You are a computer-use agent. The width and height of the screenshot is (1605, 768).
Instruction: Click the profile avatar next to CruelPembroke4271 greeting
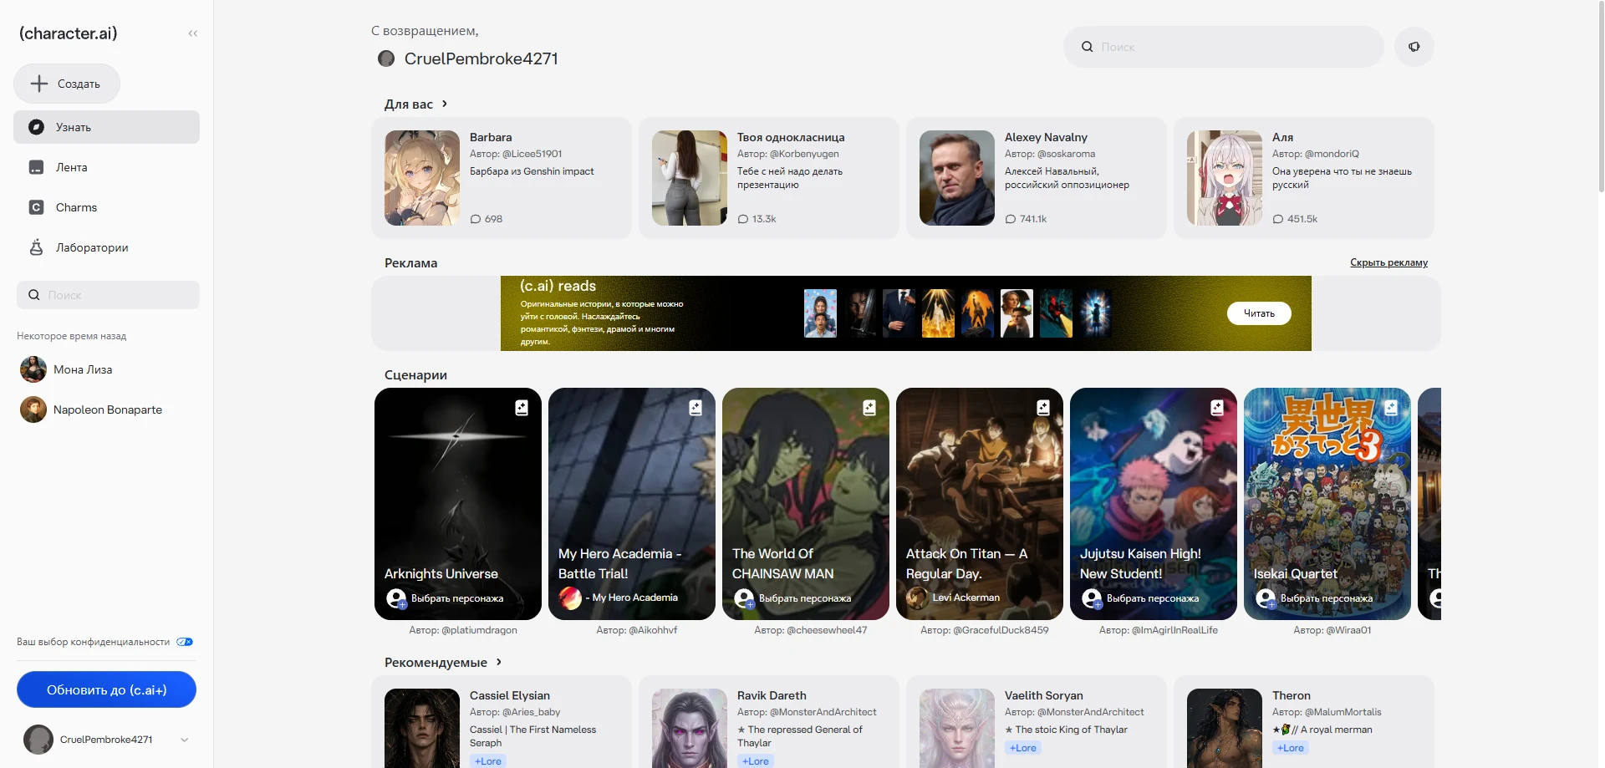tap(386, 58)
